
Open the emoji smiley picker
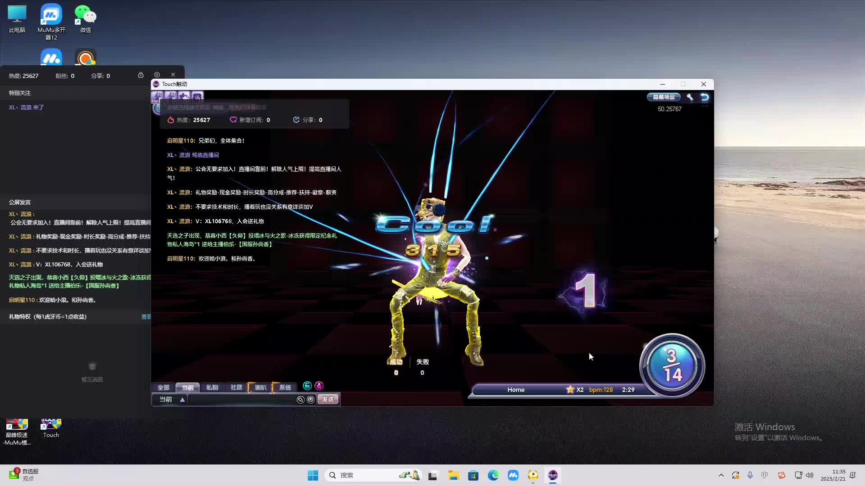310,400
